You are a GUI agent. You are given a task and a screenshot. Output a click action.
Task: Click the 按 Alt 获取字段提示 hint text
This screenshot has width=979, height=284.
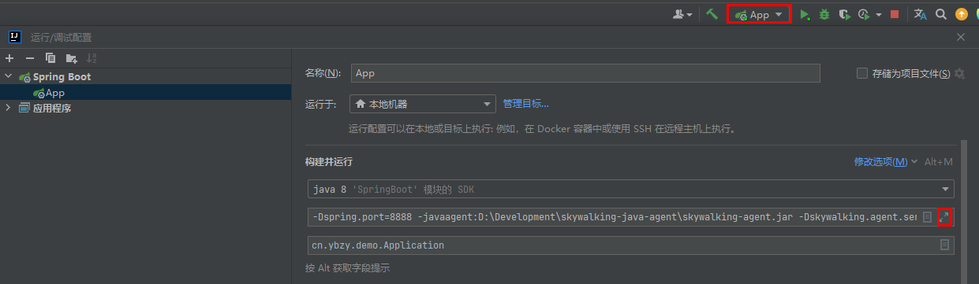(347, 268)
